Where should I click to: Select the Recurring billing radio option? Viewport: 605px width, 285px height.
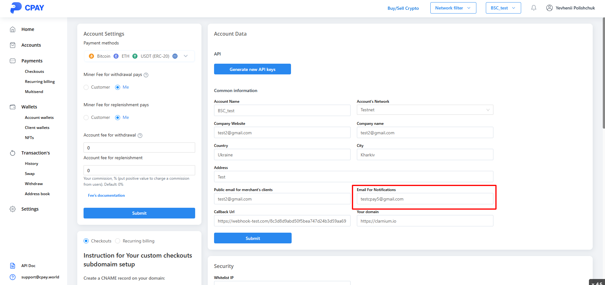tap(118, 241)
